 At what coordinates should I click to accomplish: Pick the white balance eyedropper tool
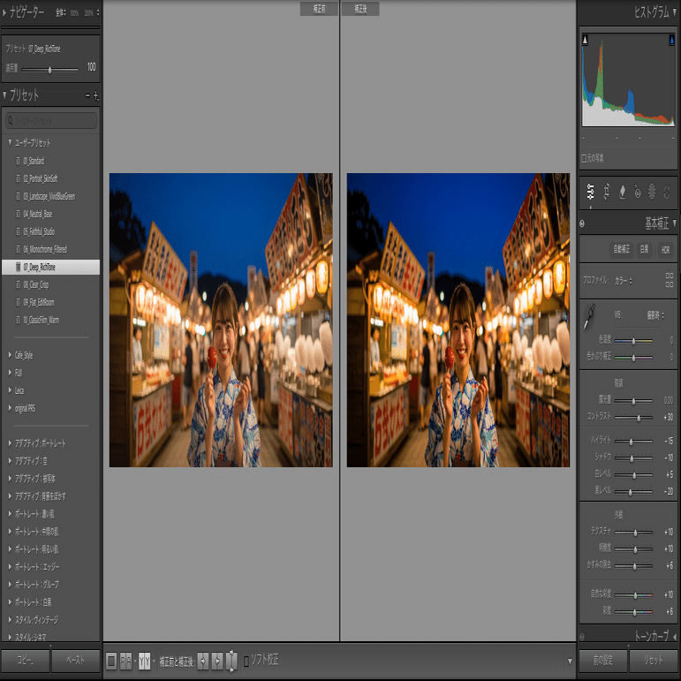click(589, 317)
